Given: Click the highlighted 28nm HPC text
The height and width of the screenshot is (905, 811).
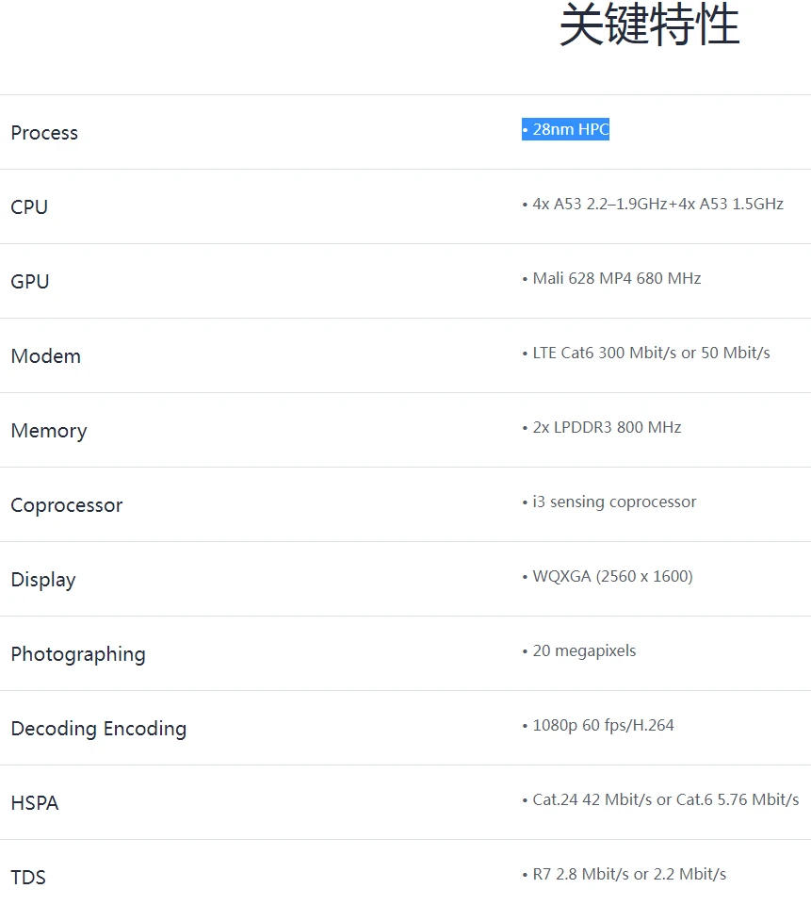Looking at the screenshot, I should coord(566,130).
